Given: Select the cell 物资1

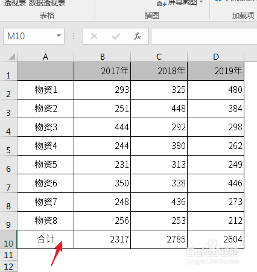Looking at the screenshot, I should tap(46, 90).
